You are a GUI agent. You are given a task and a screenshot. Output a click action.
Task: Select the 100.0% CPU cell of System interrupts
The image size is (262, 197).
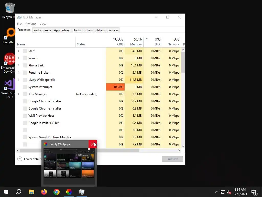115,87
